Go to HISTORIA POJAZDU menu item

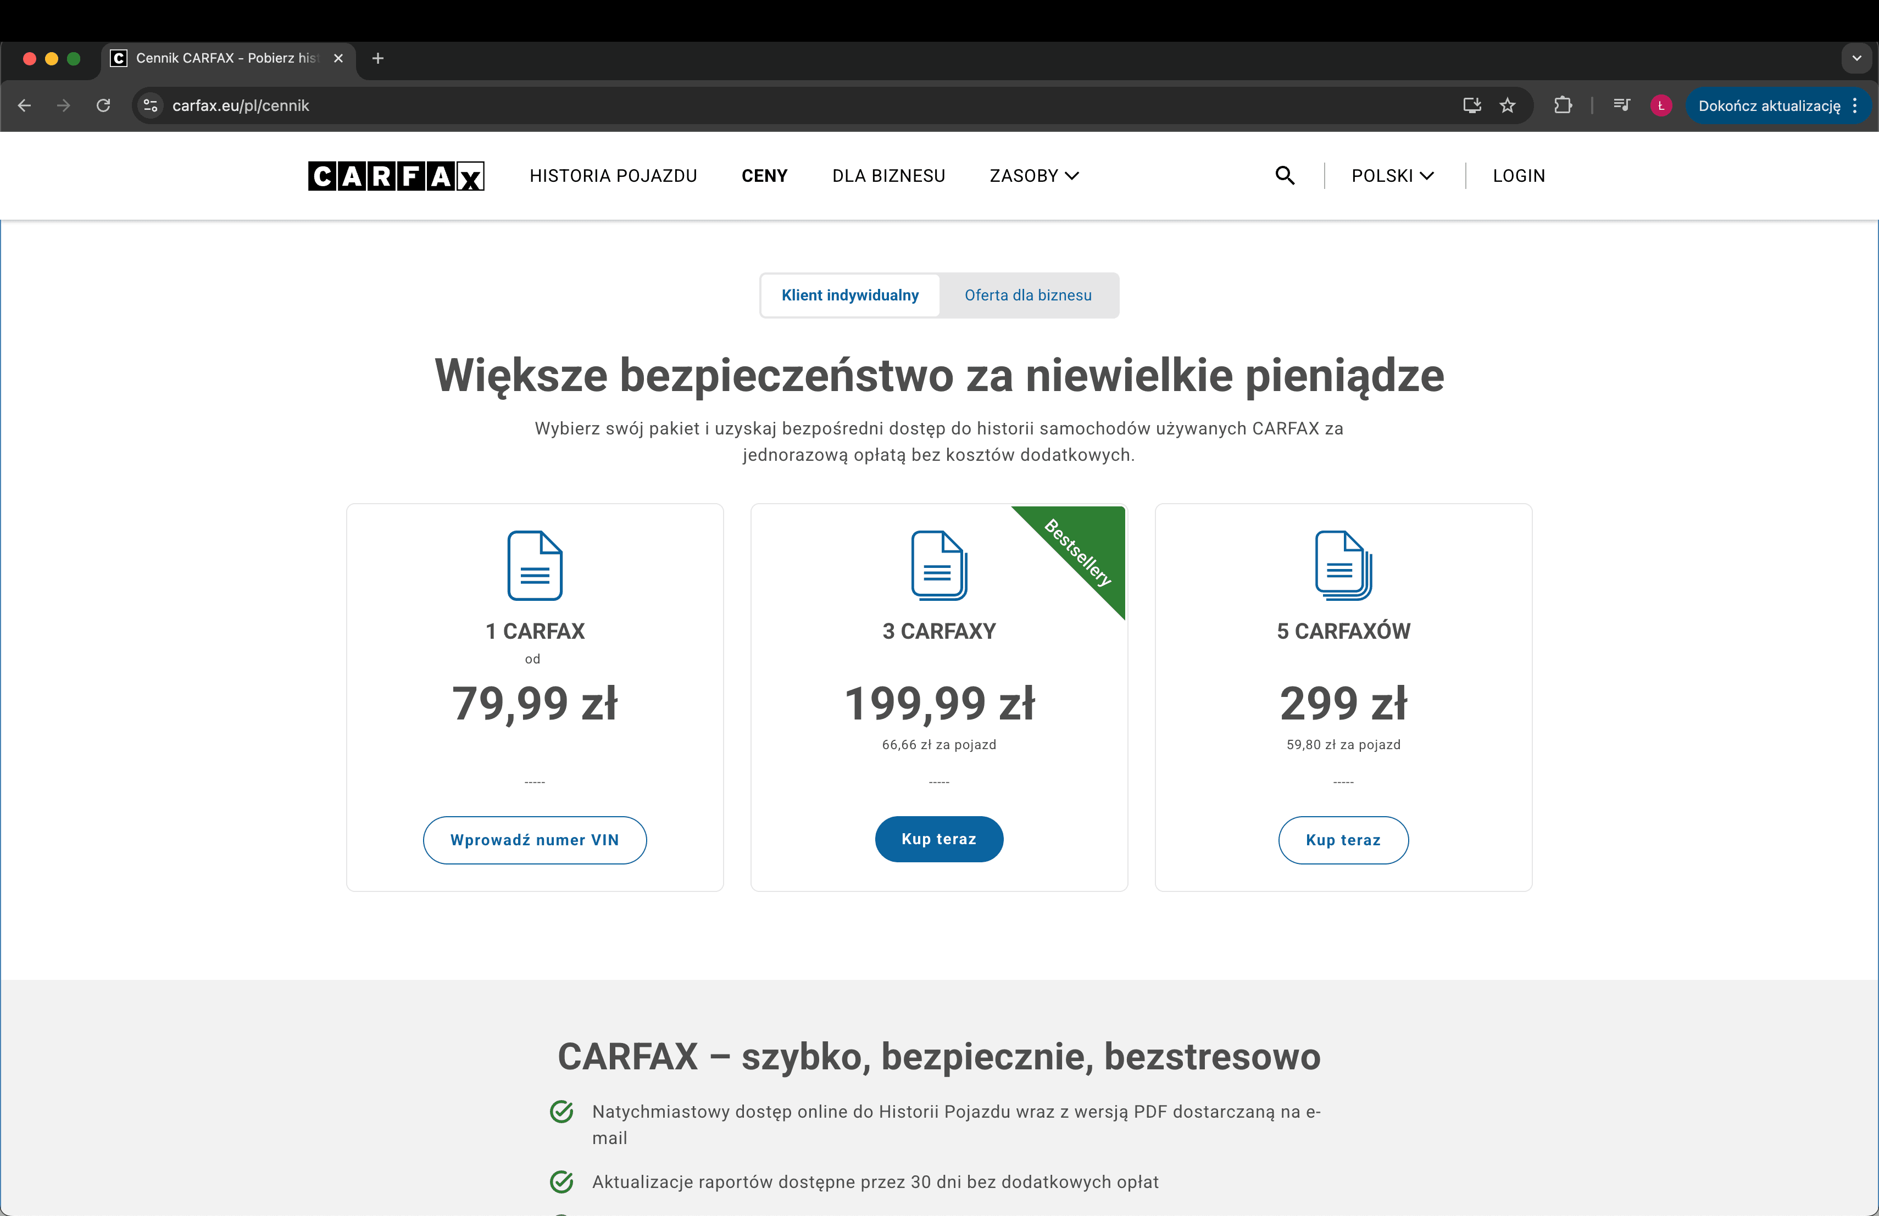pyautogui.click(x=613, y=176)
